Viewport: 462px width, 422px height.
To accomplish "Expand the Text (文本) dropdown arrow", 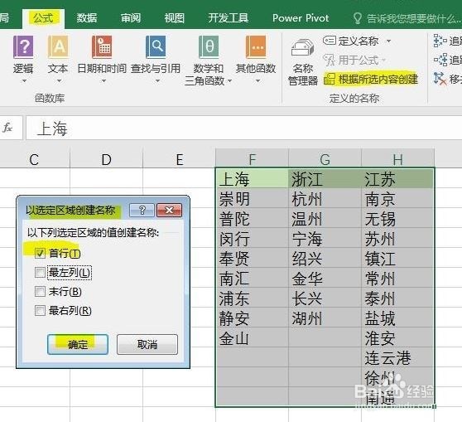I will (x=59, y=81).
